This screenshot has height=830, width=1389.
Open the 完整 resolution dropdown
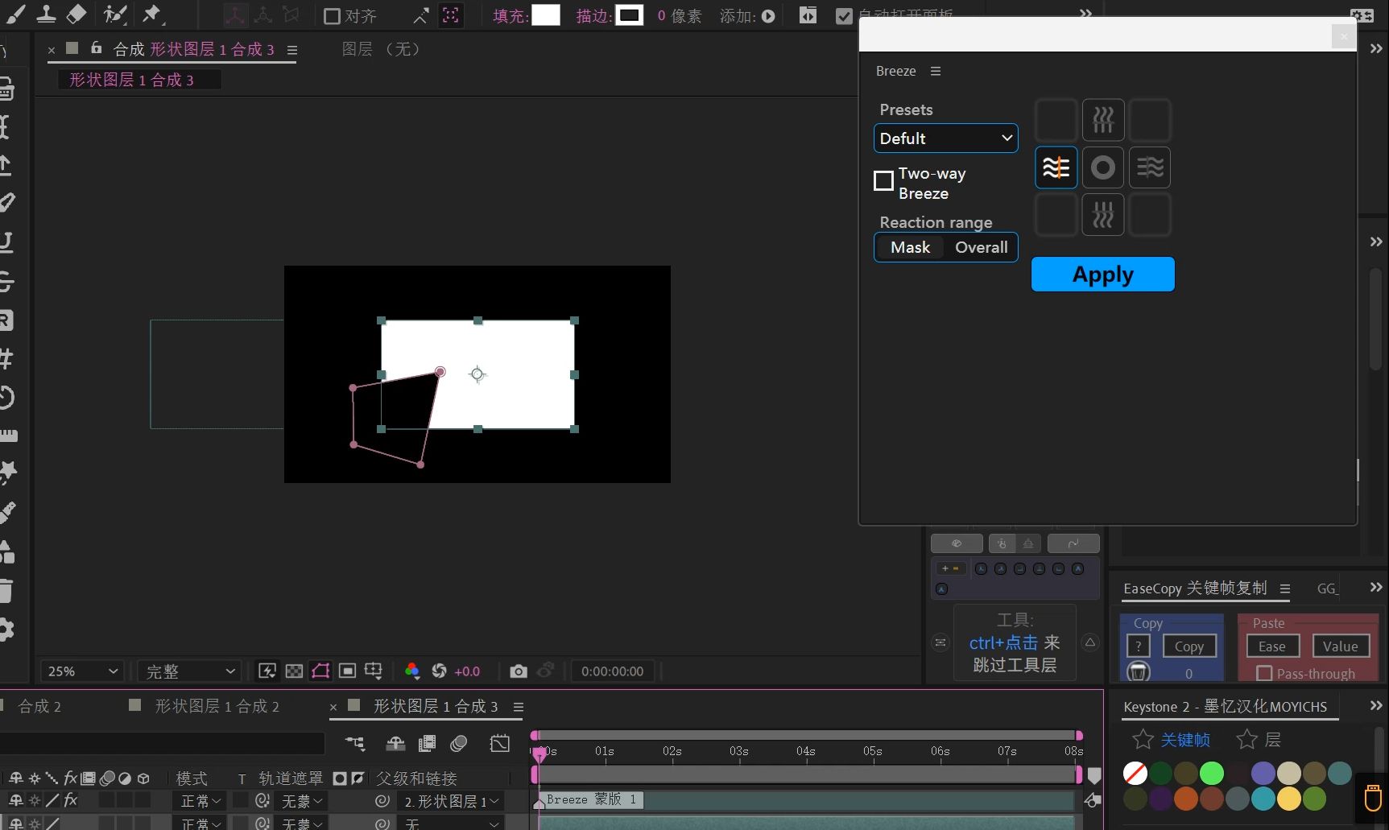coord(190,671)
